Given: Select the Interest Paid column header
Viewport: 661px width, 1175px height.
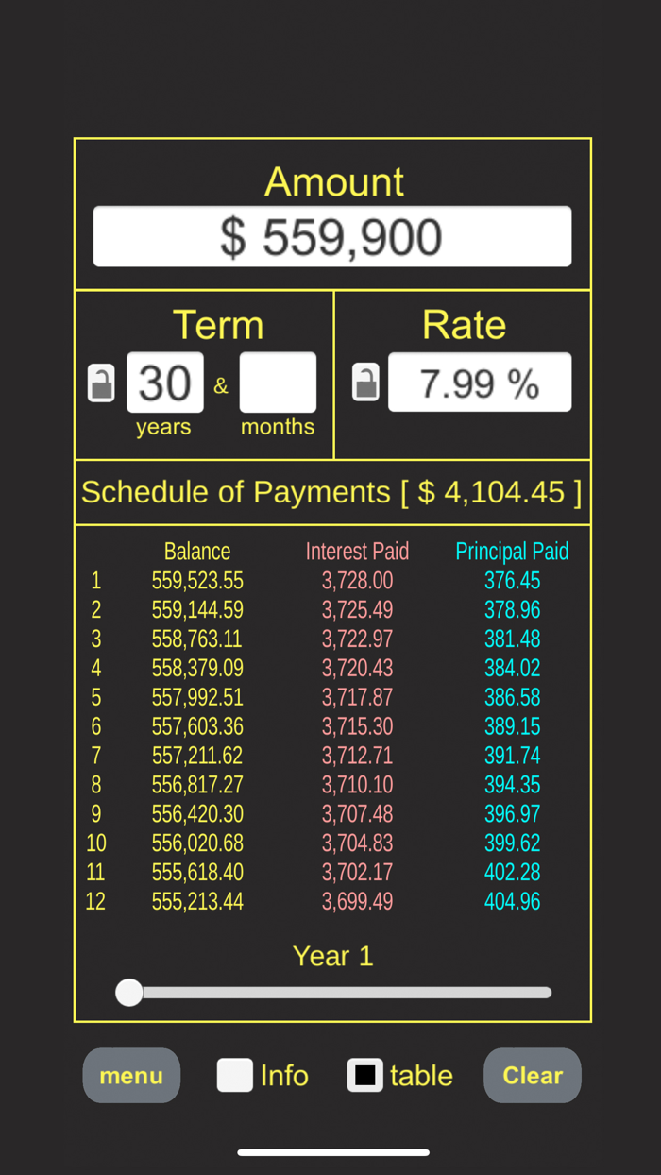Looking at the screenshot, I should 357,551.
